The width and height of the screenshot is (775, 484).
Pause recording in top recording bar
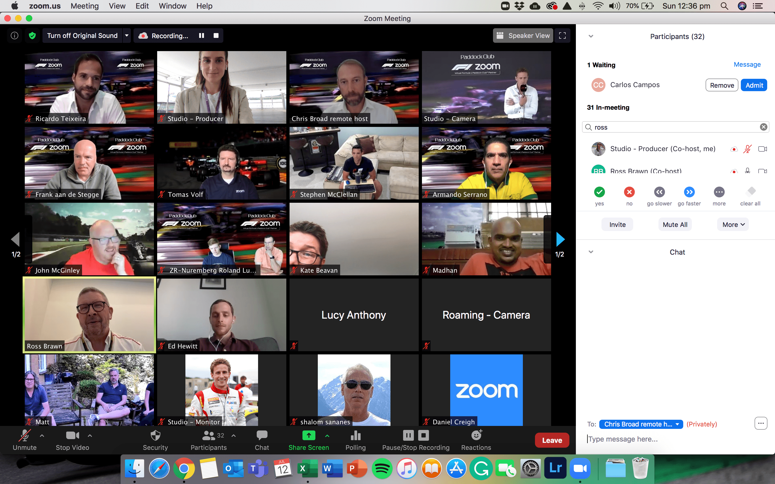202,35
